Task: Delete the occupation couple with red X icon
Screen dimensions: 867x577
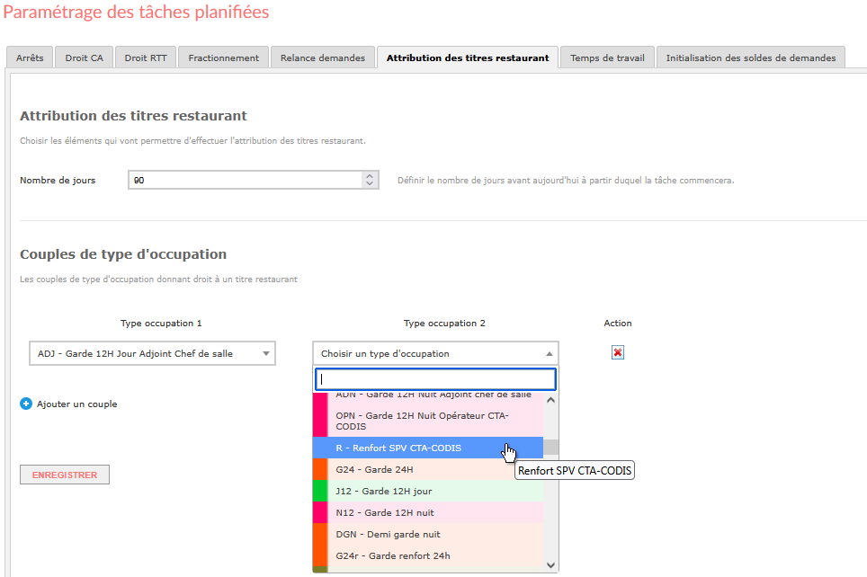Action: point(618,352)
